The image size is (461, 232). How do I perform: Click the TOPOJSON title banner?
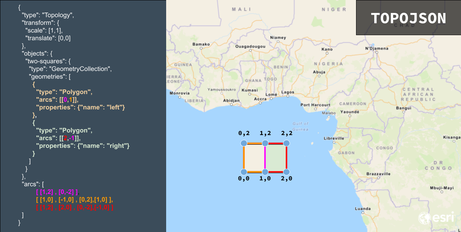[408, 18]
